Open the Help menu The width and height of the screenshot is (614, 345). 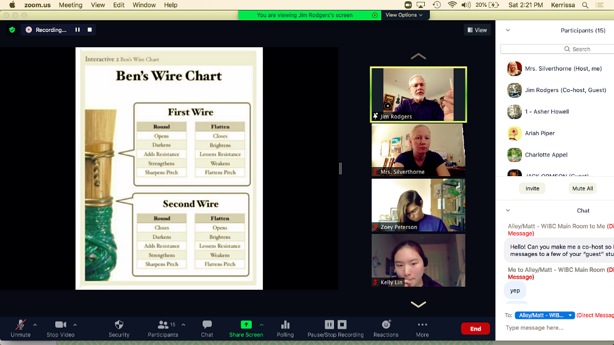pos(170,5)
